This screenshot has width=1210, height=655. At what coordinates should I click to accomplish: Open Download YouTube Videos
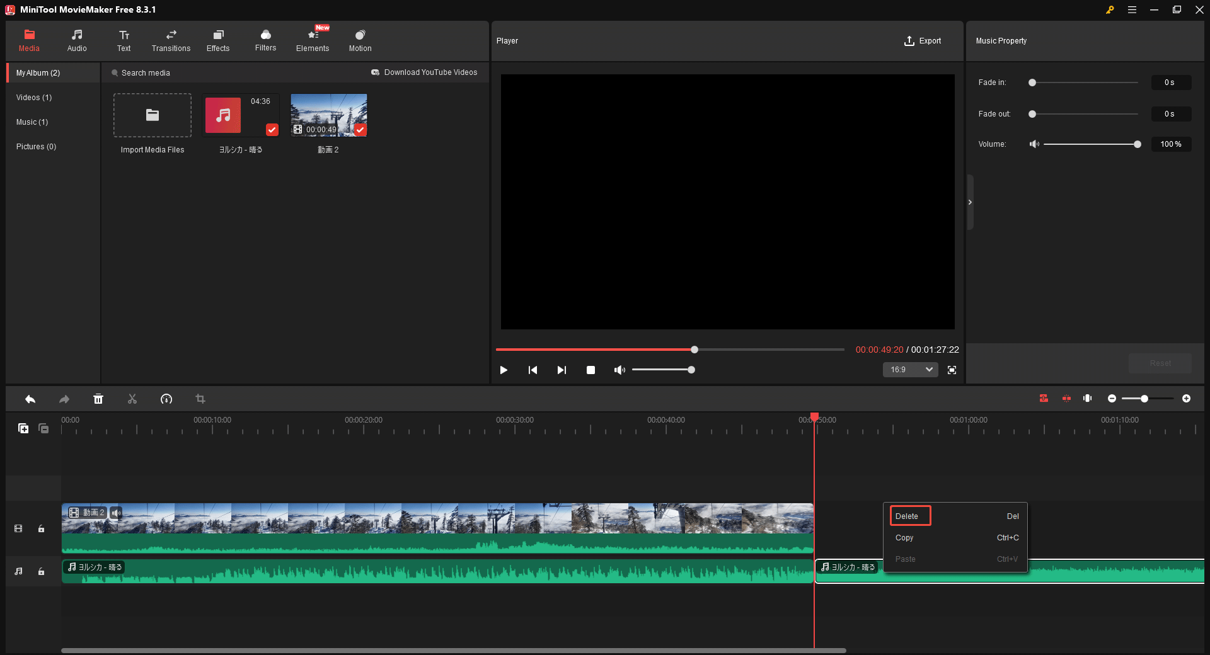click(x=424, y=72)
